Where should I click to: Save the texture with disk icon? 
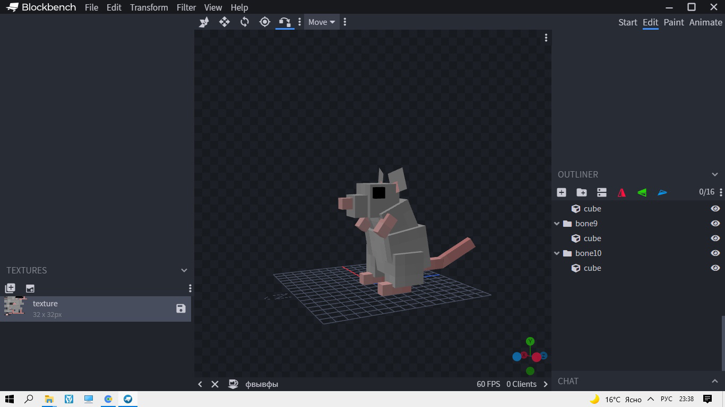click(x=181, y=308)
